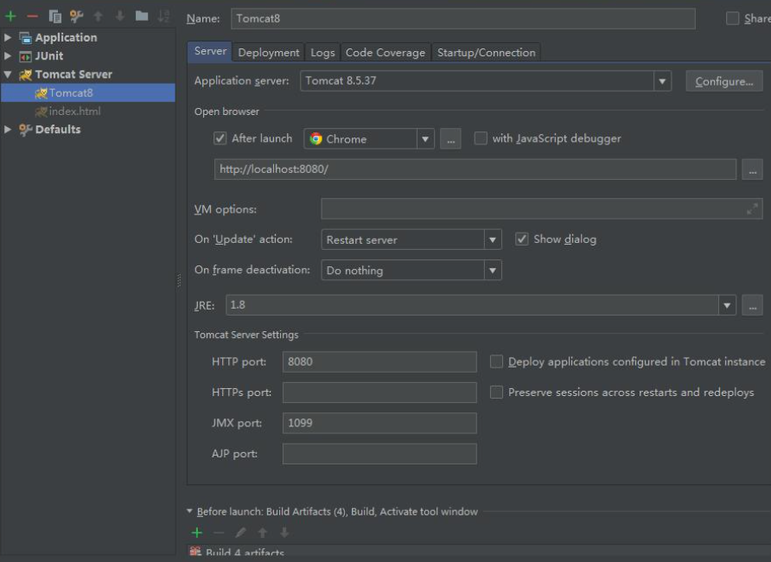
Task: Create a new folder for configurations
Action: (143, 15)
